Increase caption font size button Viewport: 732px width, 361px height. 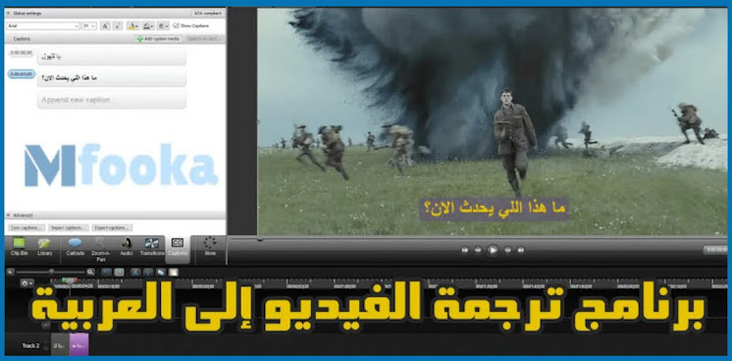click(105, 26)
